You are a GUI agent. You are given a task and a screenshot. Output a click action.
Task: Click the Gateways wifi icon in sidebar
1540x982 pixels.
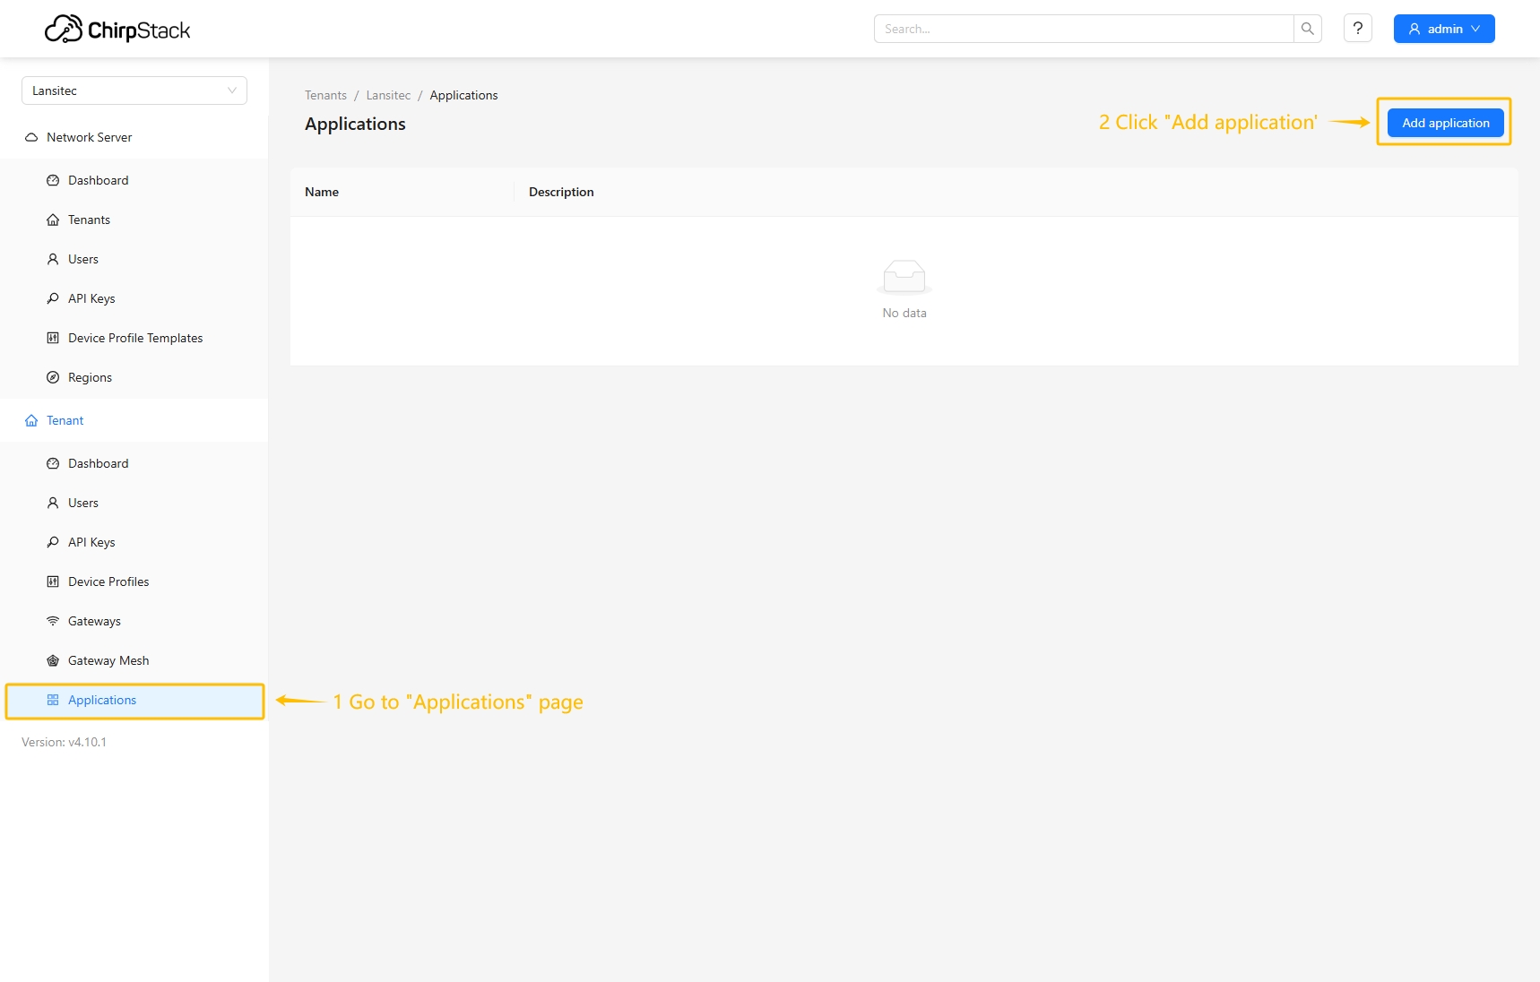point(53,621)
